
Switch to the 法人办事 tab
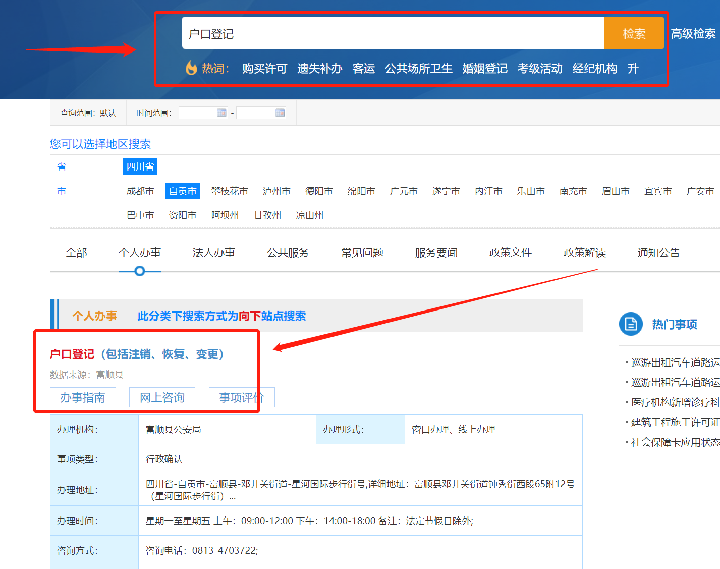point(213,253)
